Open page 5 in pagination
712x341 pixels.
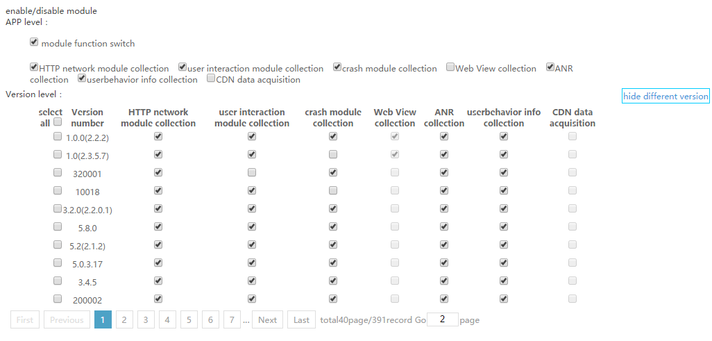(189, 320)
